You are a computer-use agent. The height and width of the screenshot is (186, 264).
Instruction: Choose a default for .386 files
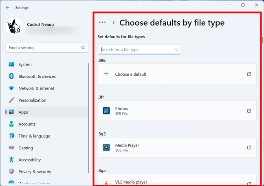tap(130, 74)
